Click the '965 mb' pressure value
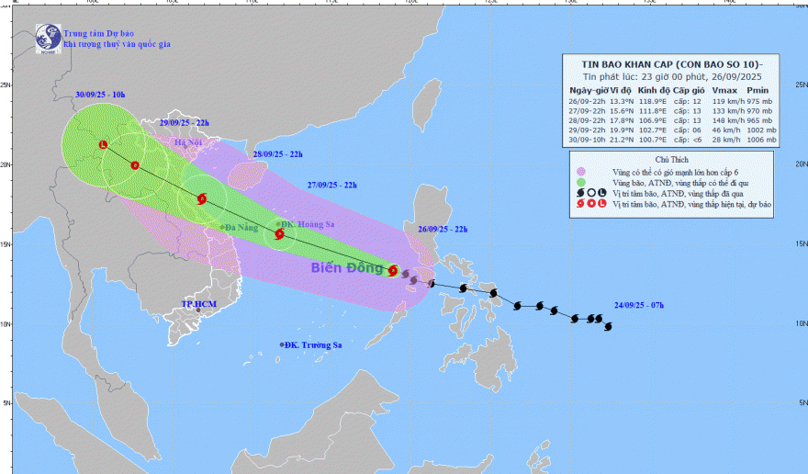The width and height of the screenshot is (808, 474). click(760, 120)
